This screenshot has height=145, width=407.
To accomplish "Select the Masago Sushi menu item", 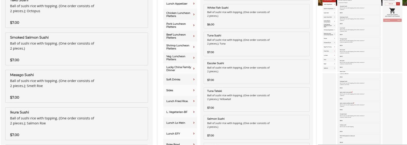I will [x=76, y=86].
